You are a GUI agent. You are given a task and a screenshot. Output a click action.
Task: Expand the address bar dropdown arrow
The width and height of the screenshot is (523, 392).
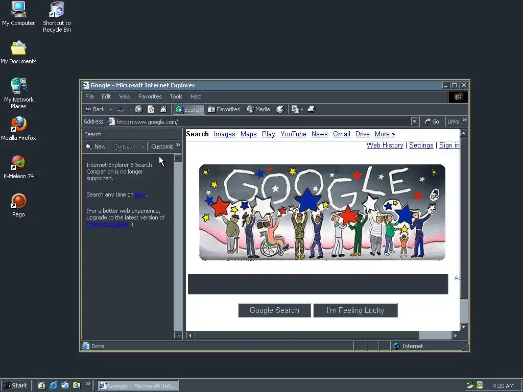click(x=414, y=121)
